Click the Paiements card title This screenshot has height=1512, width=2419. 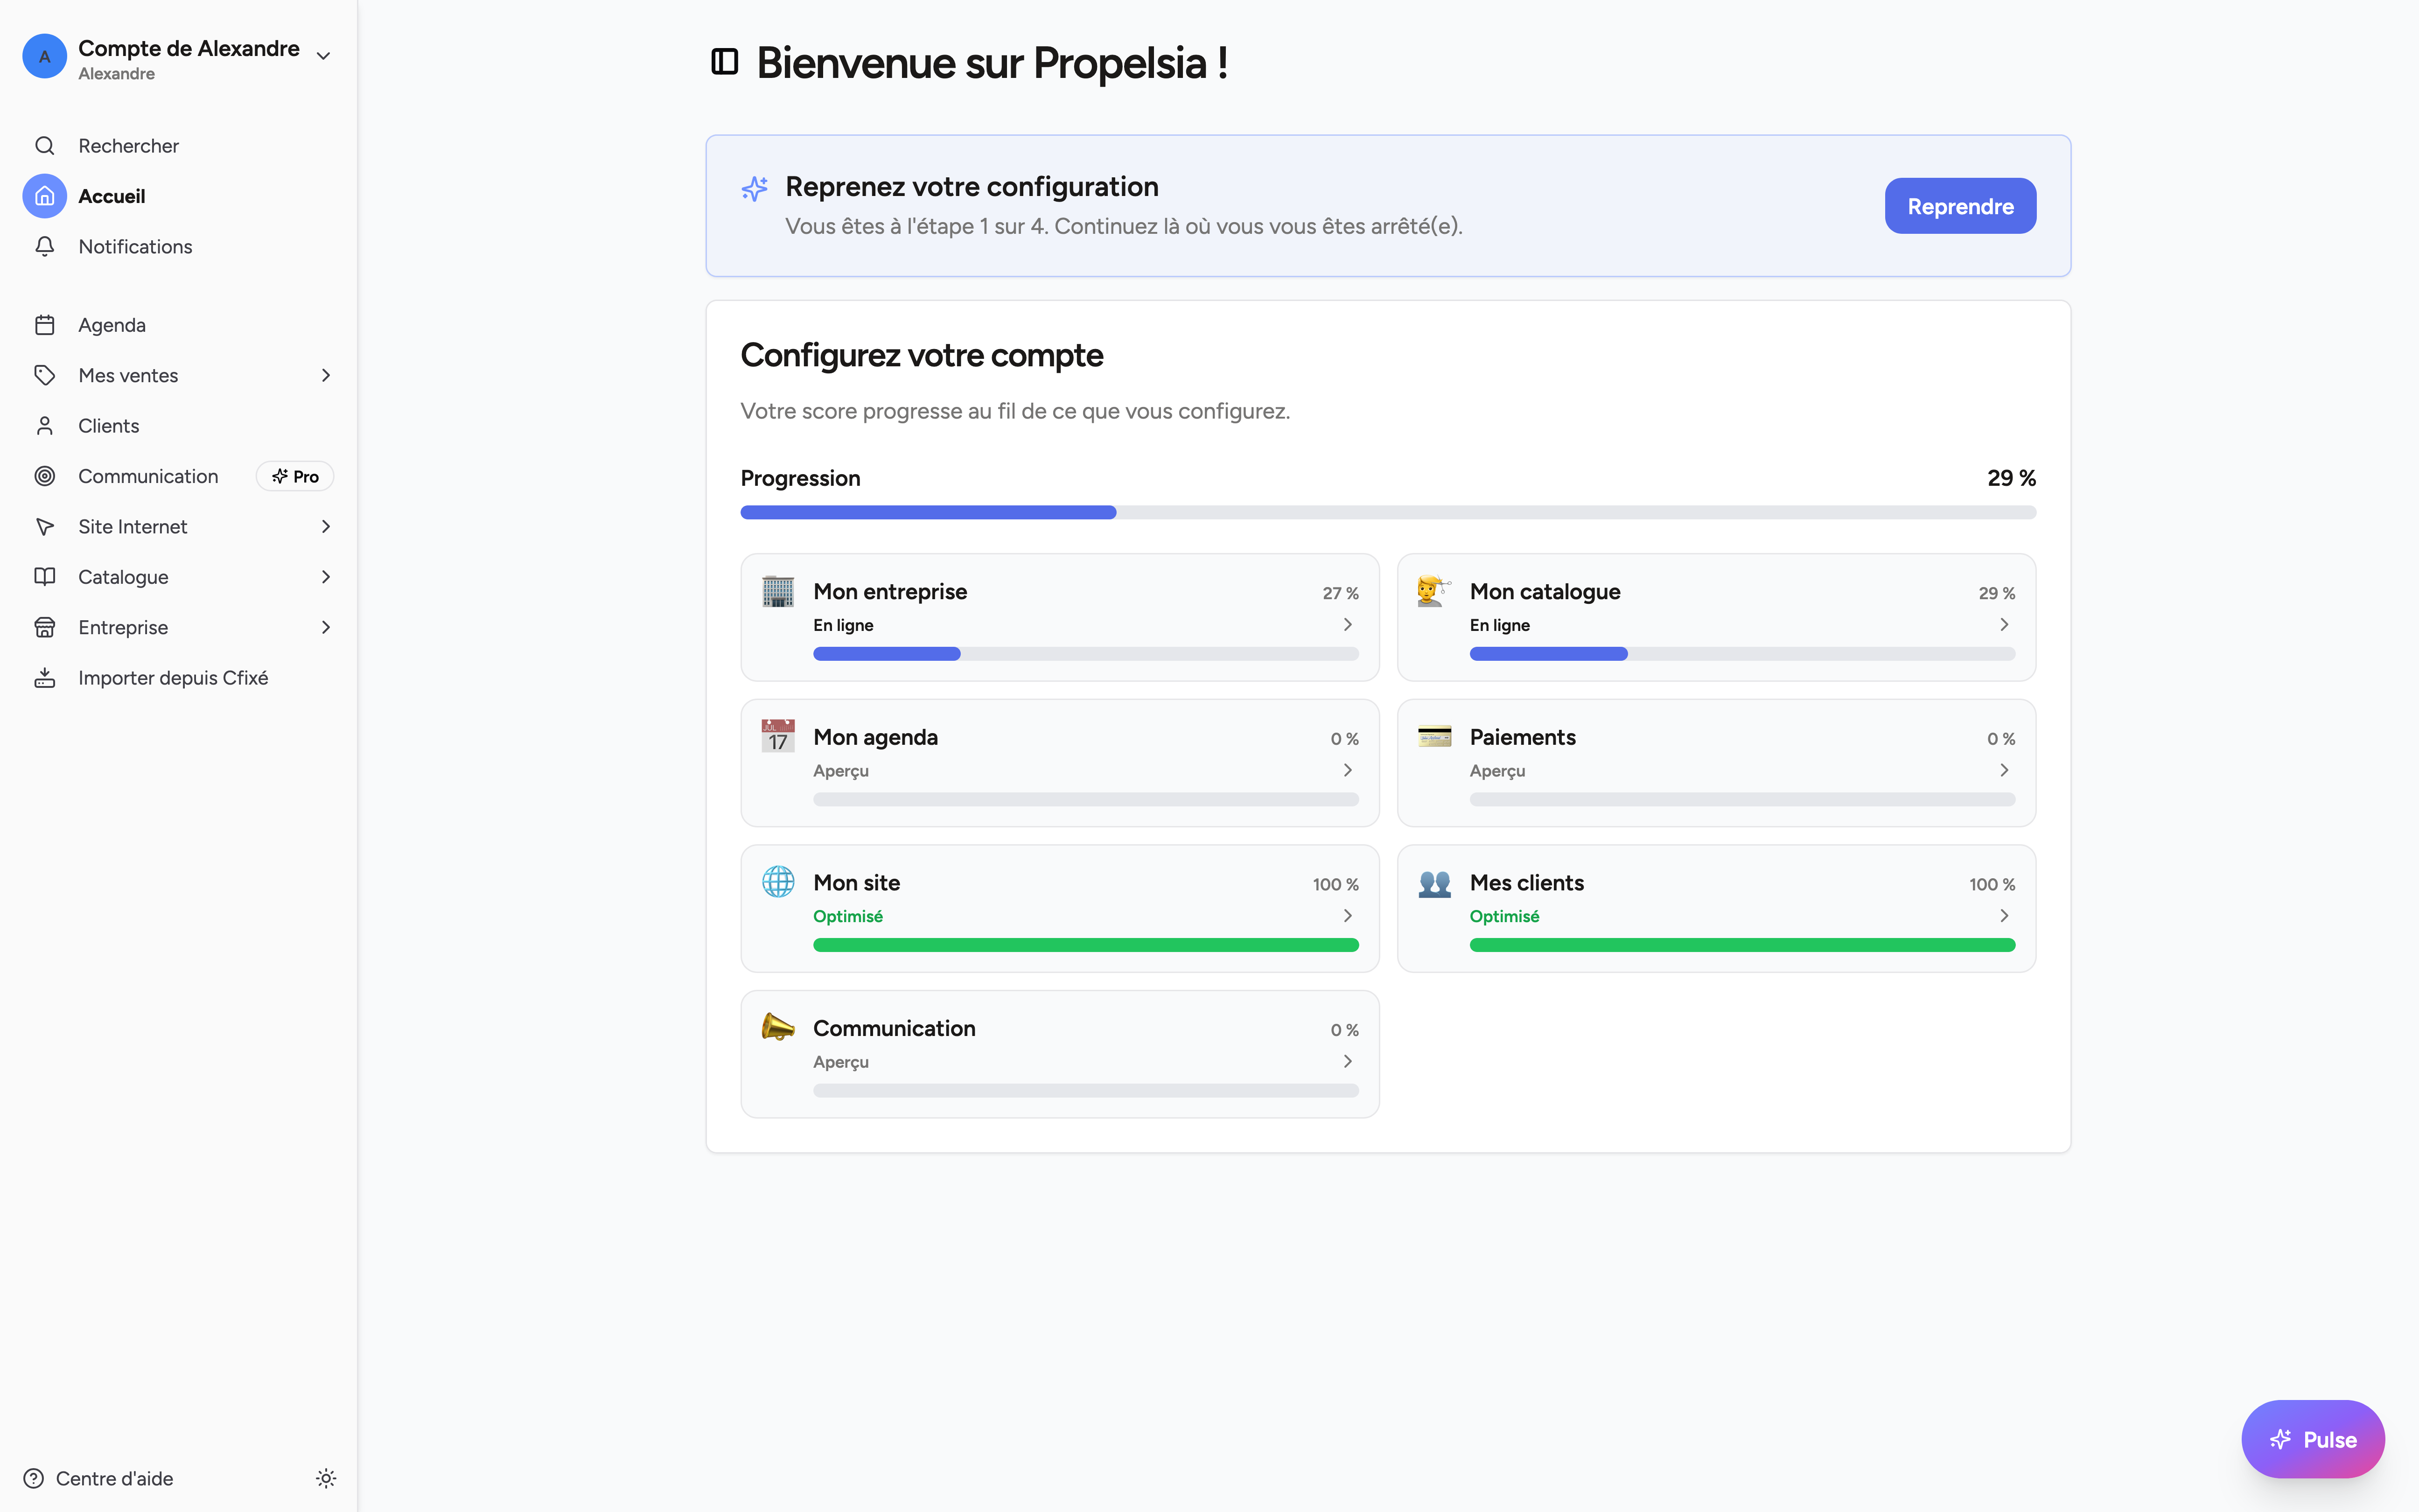1522,737
